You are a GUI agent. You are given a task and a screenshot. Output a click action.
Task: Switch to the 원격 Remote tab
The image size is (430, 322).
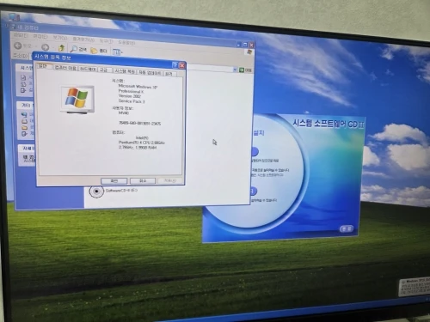tap(169, 74)
